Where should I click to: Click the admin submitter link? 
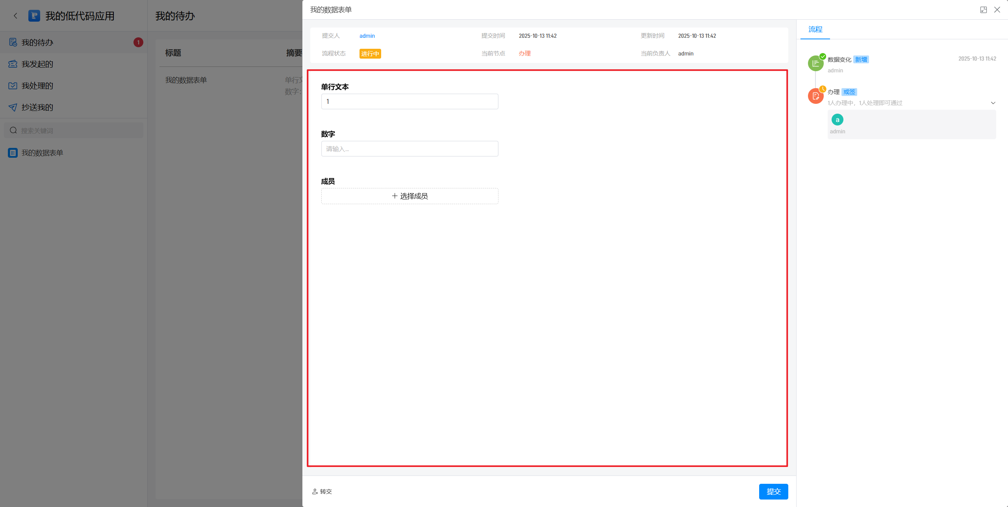[367, 36]
